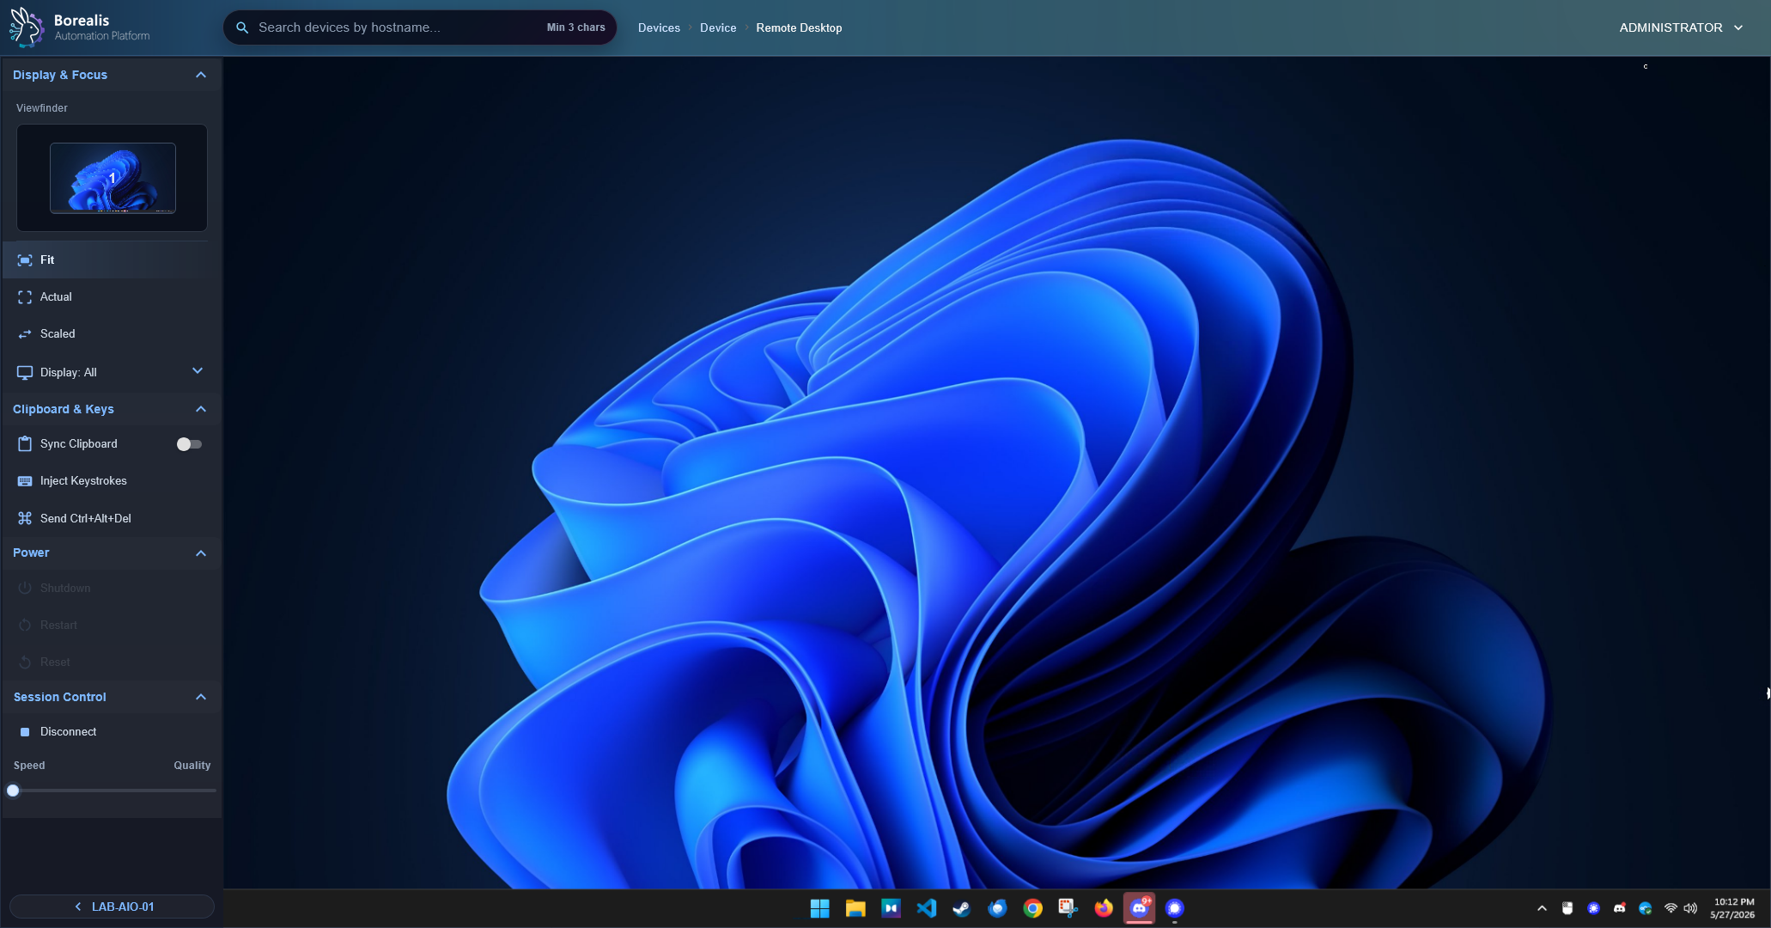Click the Borealis rabbit logo
The width and height of the screenshot is (1771, 928).
point(26,27)
